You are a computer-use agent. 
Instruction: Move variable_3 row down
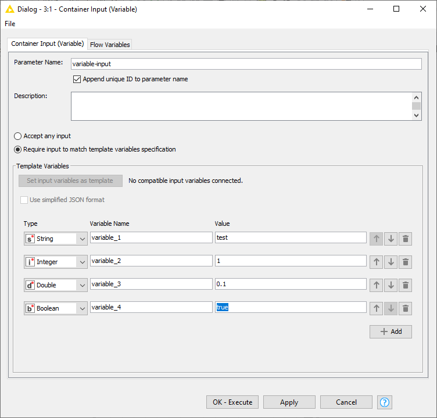(391, 285)
